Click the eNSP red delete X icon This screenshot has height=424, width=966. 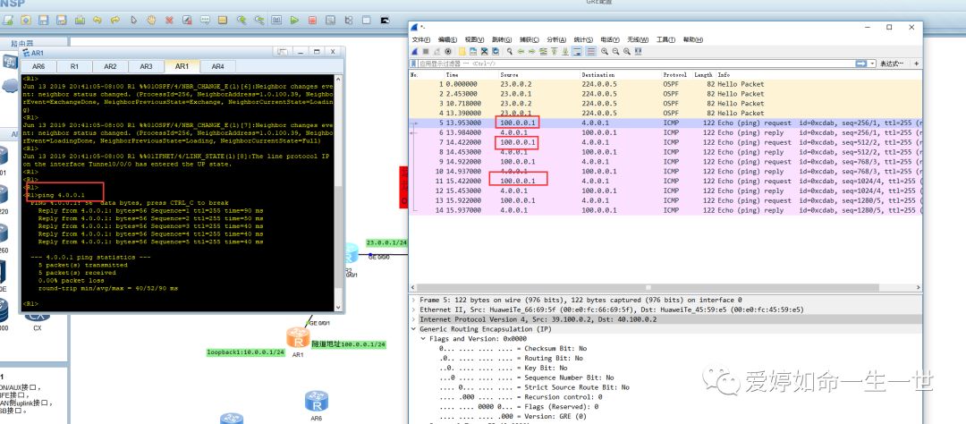tap(169, 20)
